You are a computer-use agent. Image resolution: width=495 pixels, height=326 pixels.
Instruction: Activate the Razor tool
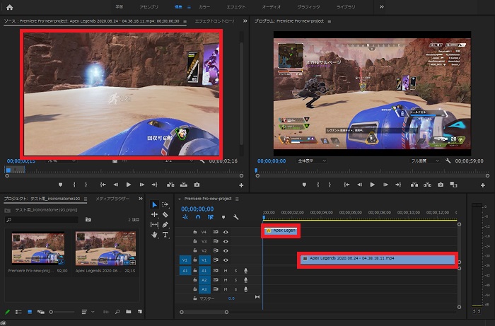(x=165, y=214)
